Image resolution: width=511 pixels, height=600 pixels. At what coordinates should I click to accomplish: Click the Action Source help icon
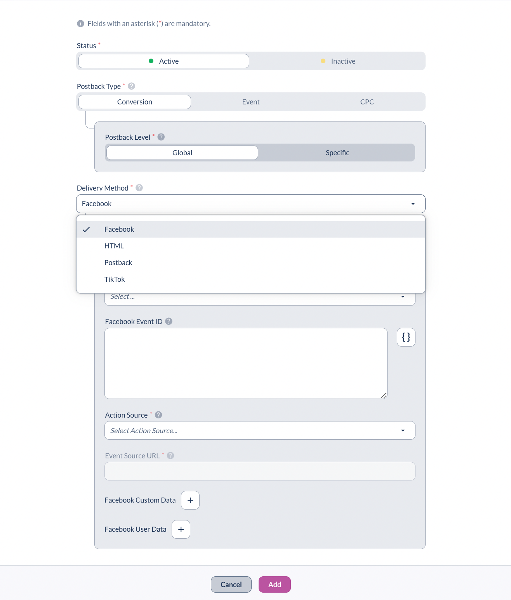[158, 415]
